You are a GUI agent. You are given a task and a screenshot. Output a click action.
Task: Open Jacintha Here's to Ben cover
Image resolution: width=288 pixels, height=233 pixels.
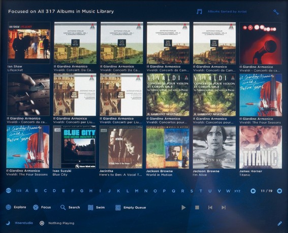(x=121, y=147)
